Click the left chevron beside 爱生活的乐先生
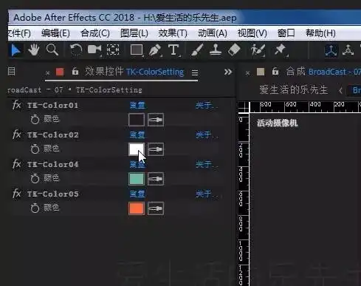Viewport: 361px width, 286px height. pyautogui.click(x=340, y=90)
